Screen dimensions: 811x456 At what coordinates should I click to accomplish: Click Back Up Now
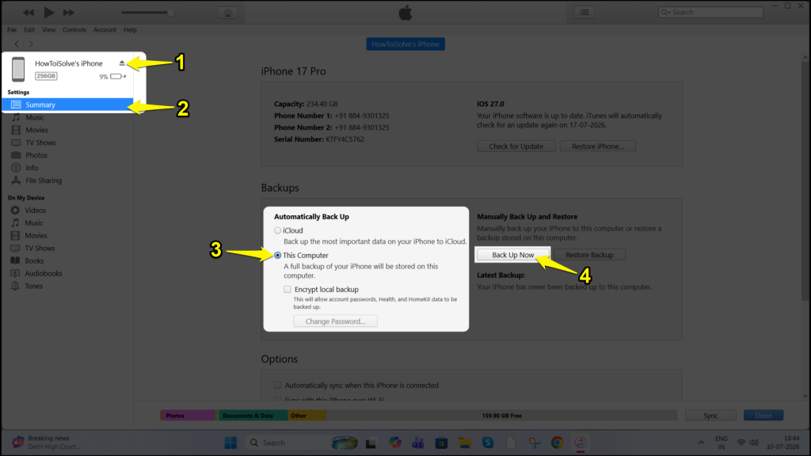click(512, 255)
